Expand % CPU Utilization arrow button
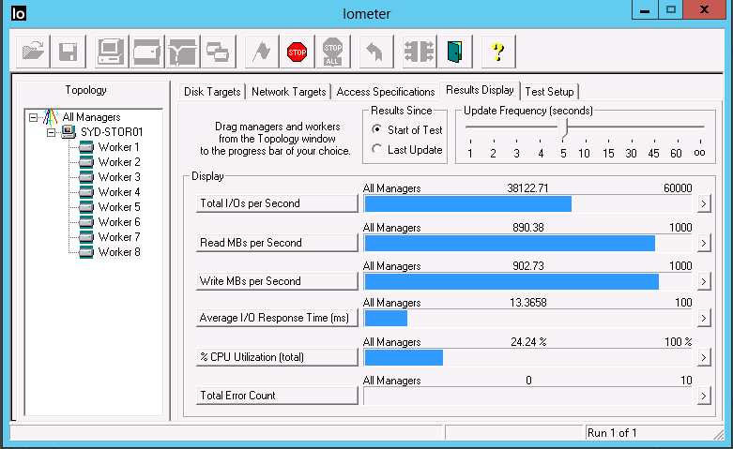Screen dimensions: 733x449 click(x=704, y=357)
